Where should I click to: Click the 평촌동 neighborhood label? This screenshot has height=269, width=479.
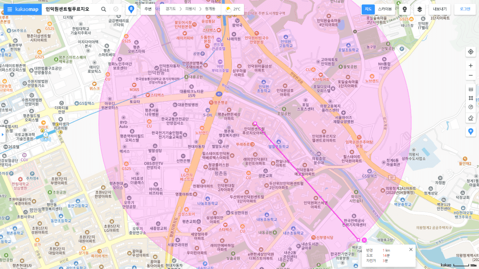(220, 173)
